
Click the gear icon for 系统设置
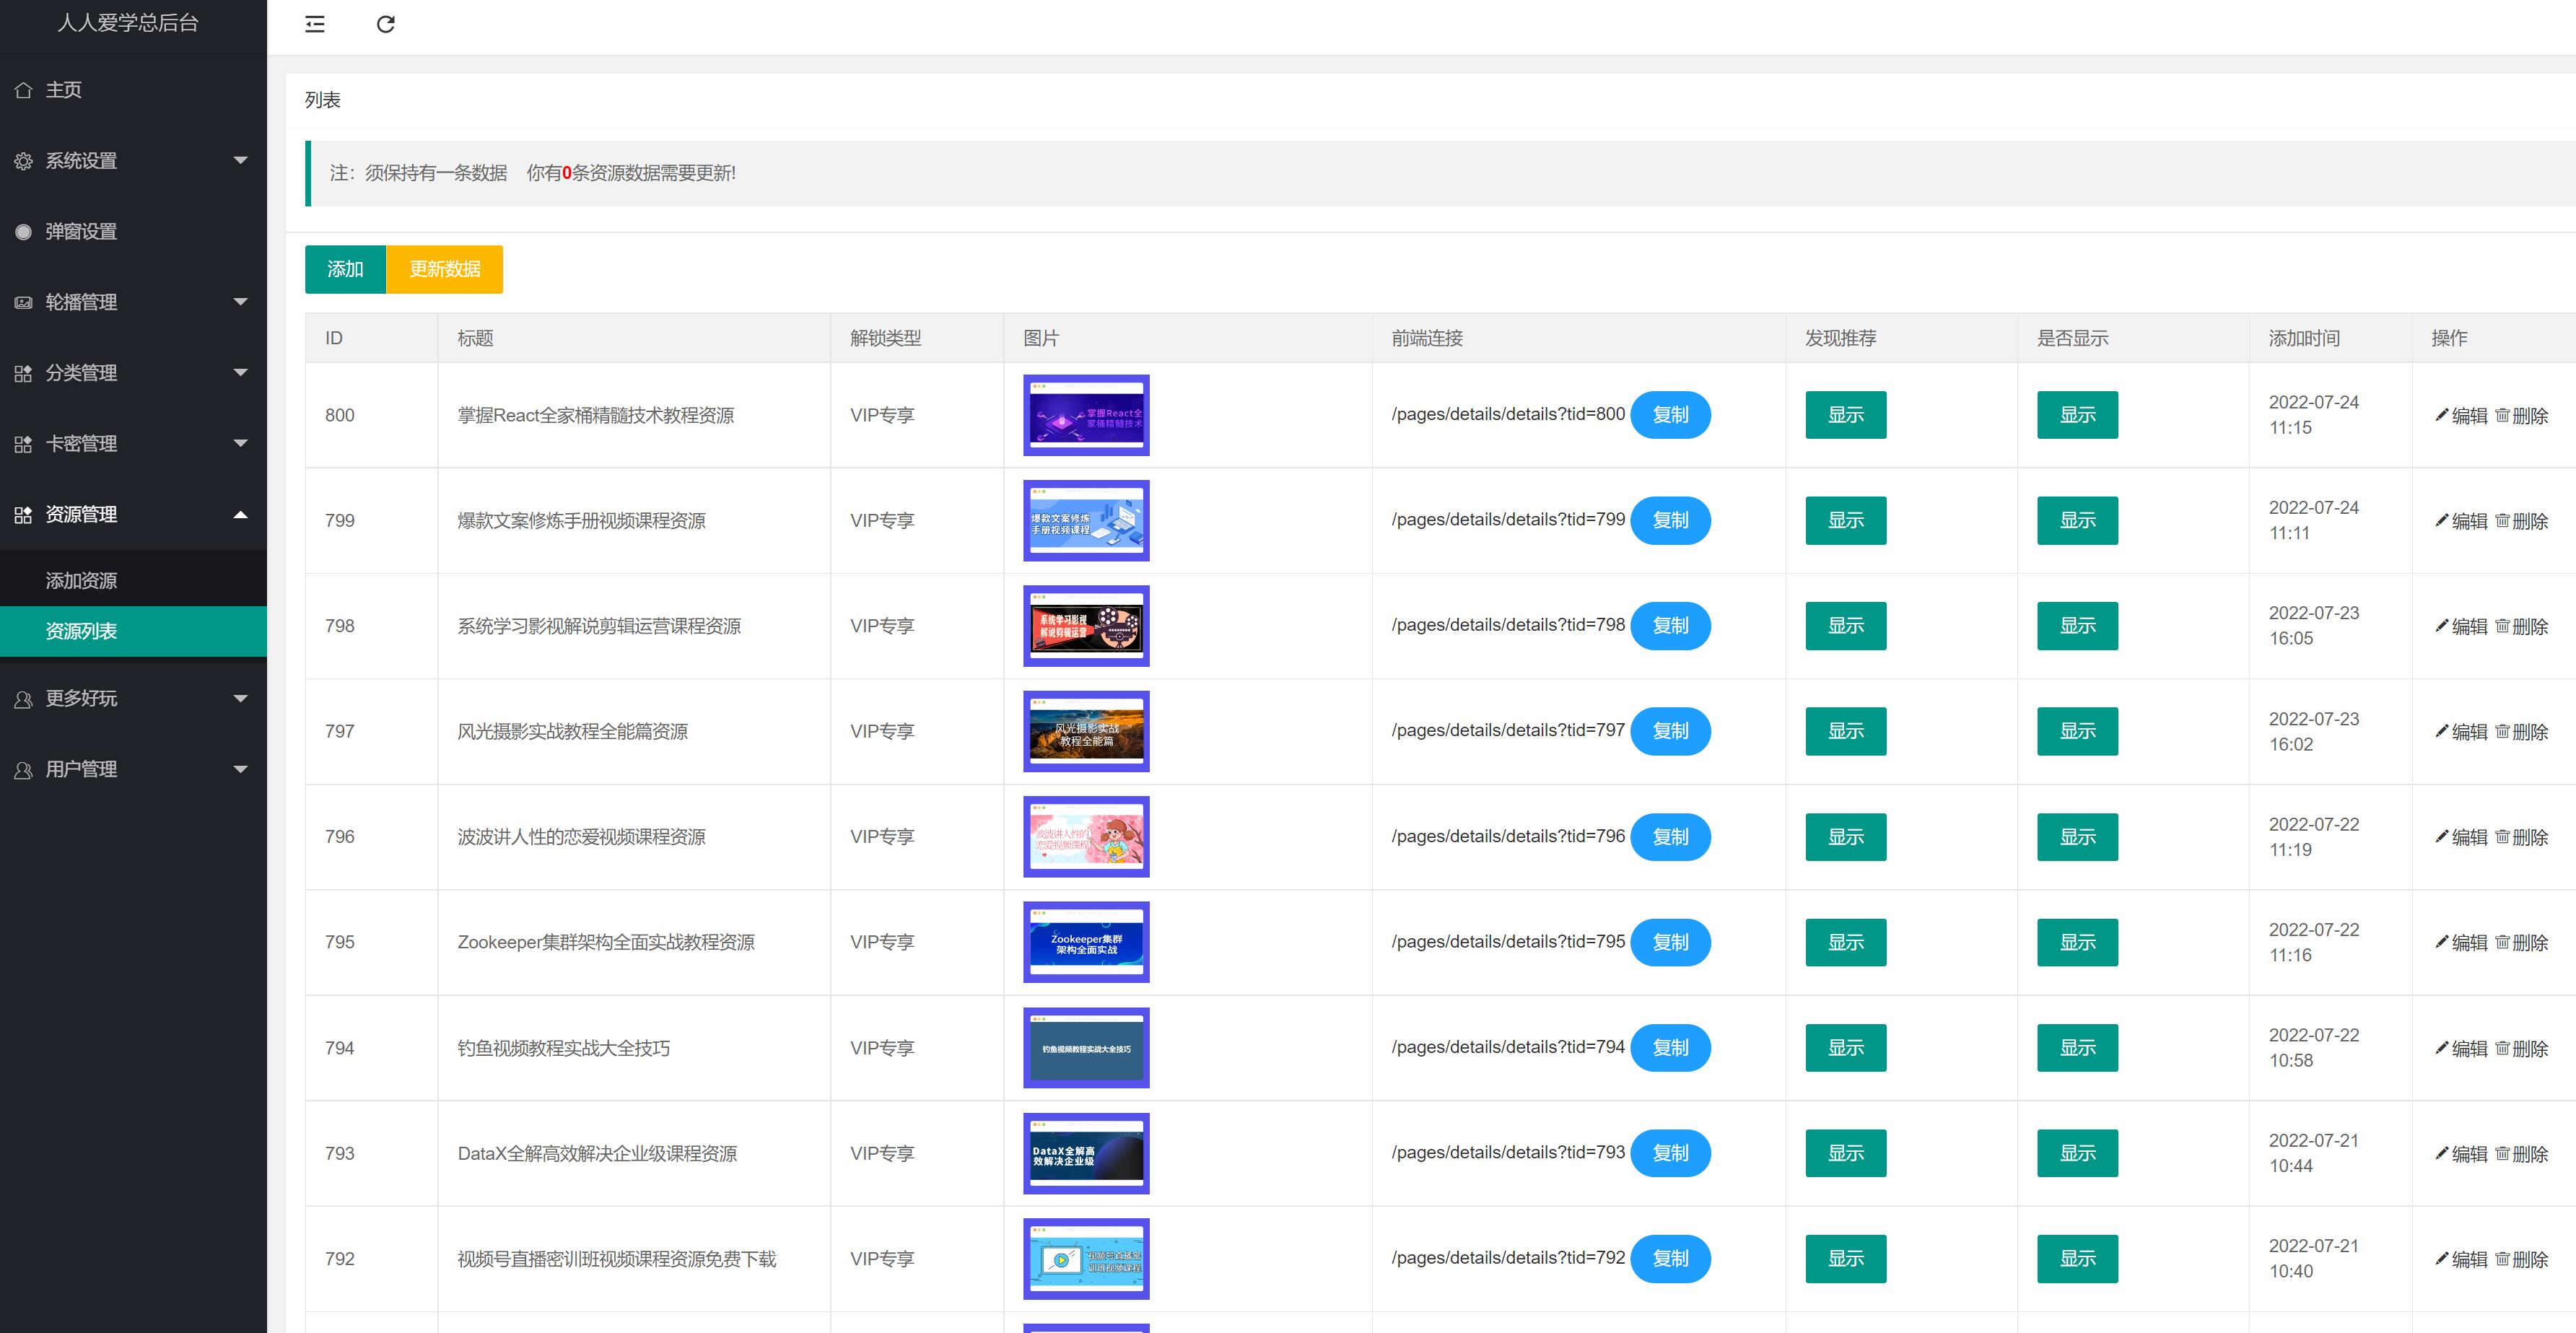click(x=23, y=161)
